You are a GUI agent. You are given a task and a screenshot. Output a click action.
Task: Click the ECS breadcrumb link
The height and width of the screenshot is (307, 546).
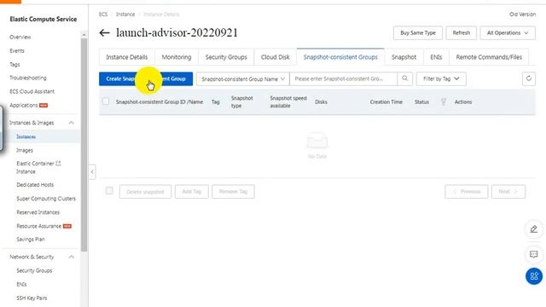click(x=103, y=14)
